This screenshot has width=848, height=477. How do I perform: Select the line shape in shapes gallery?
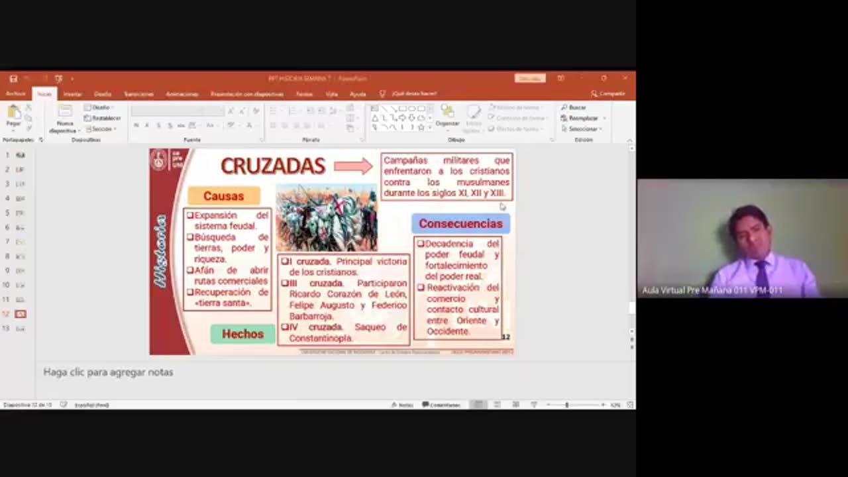(384, 109)
